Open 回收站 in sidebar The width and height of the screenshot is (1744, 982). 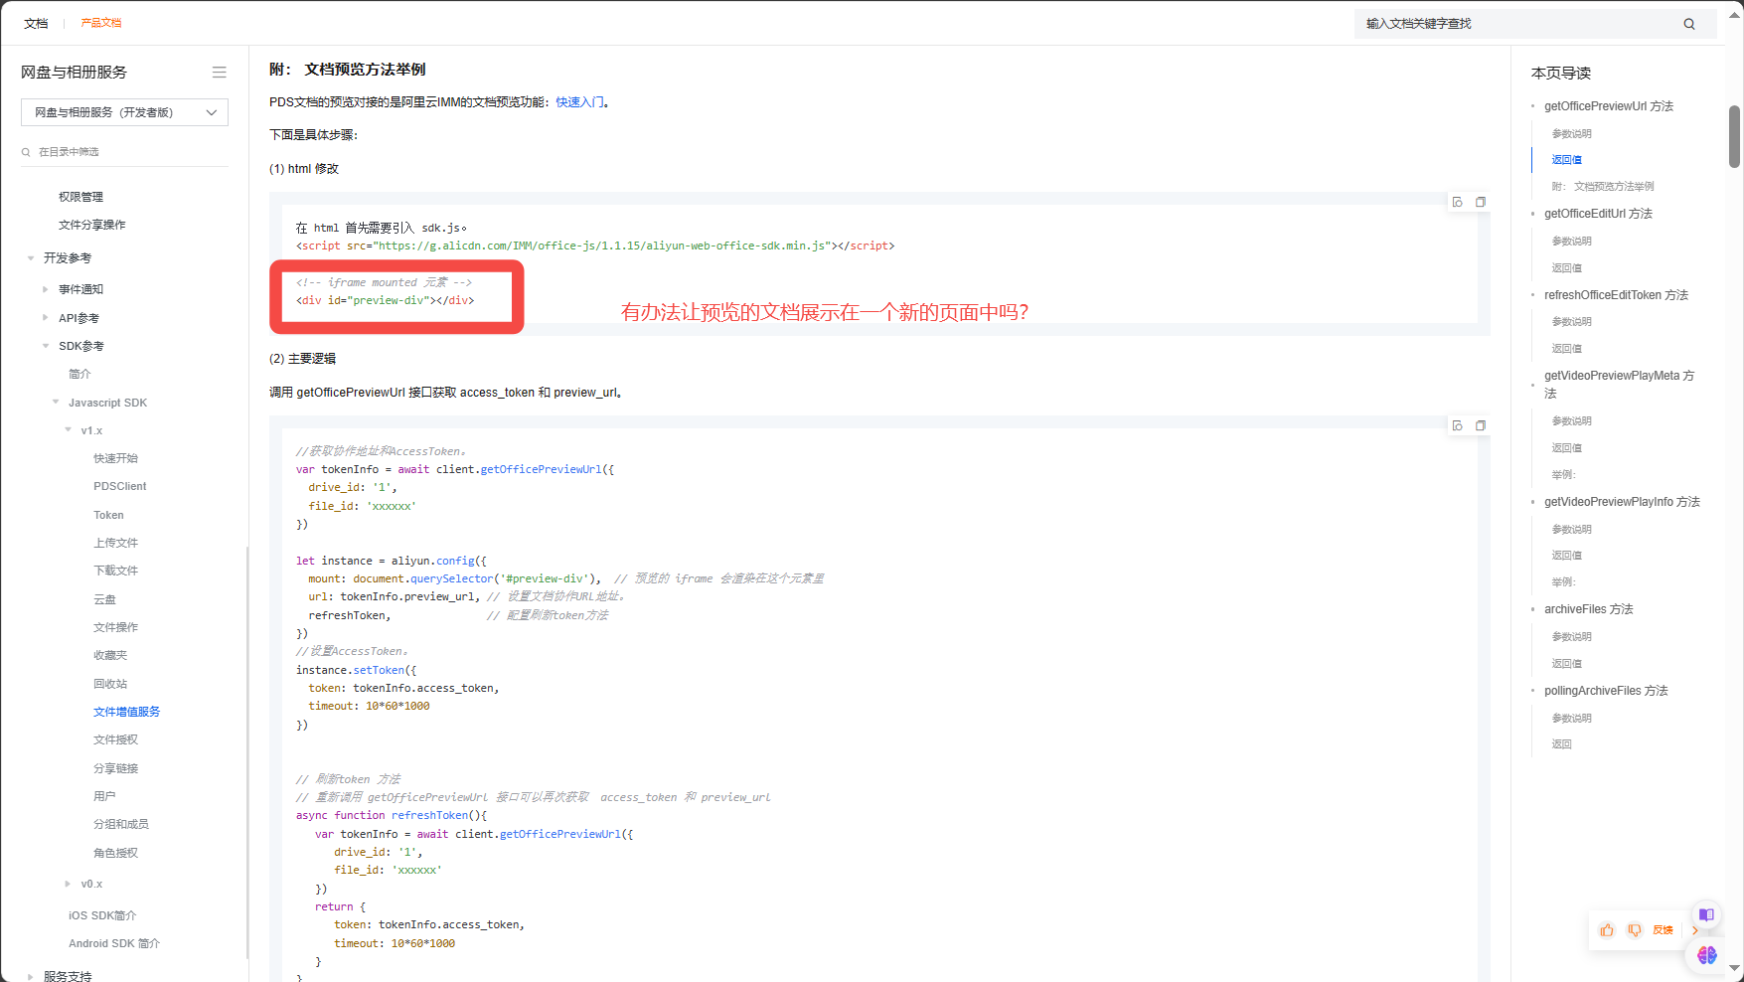110,684
